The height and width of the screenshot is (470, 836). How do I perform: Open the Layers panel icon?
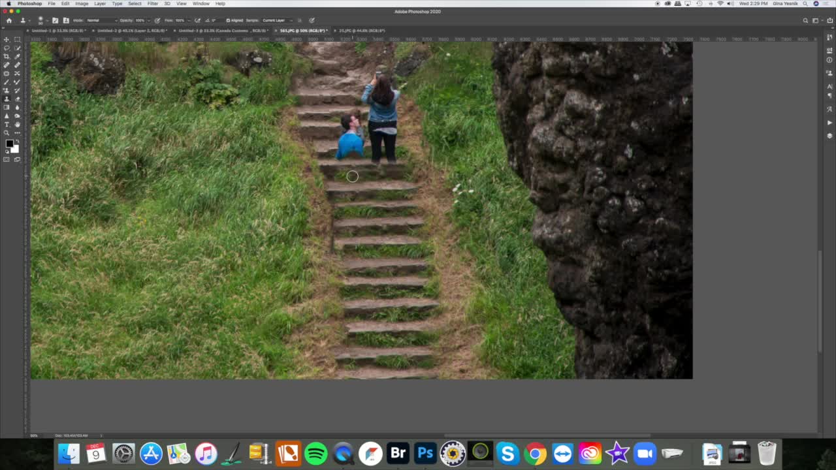pos(829,136)
